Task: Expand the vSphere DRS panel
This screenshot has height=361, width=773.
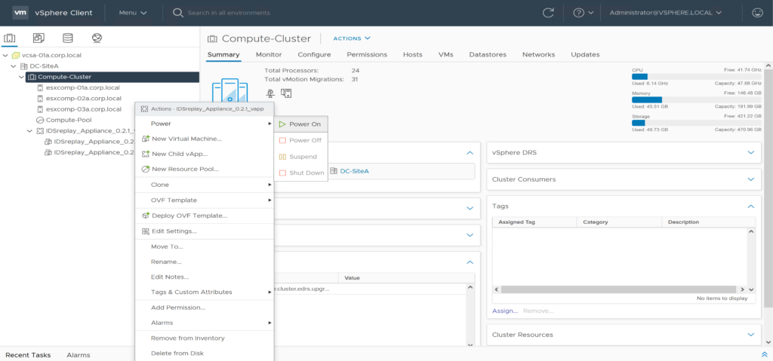Action: pyautogui.click(x=750, y=153)
